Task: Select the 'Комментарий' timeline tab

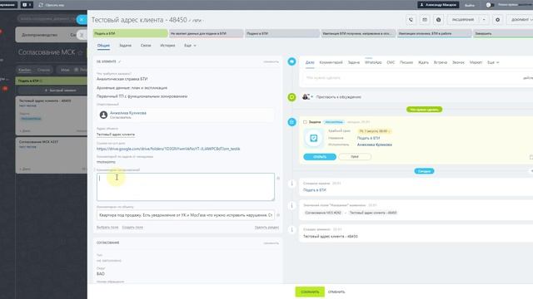Action: [x=331, y=62]
